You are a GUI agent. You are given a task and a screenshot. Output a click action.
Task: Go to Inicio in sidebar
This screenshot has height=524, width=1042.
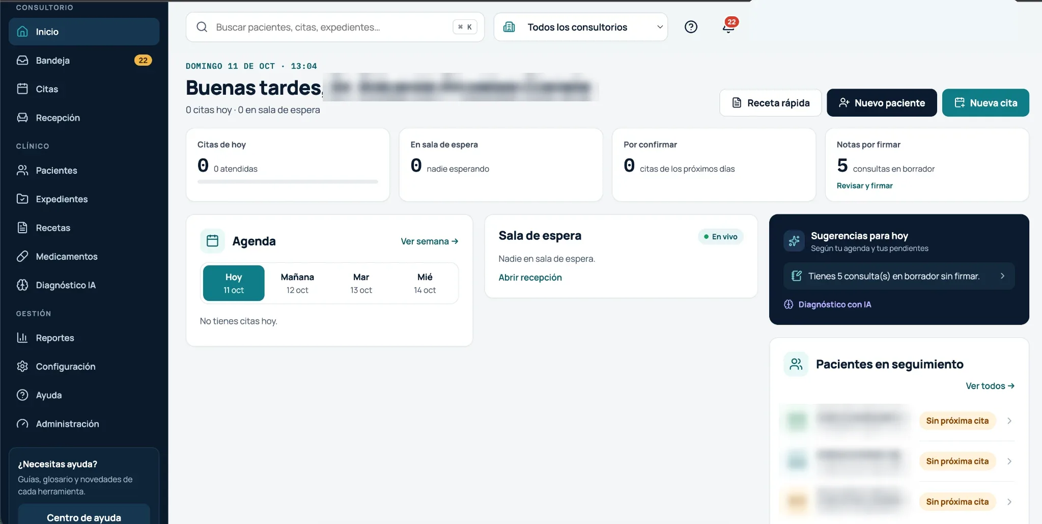[x=84, y=32]
